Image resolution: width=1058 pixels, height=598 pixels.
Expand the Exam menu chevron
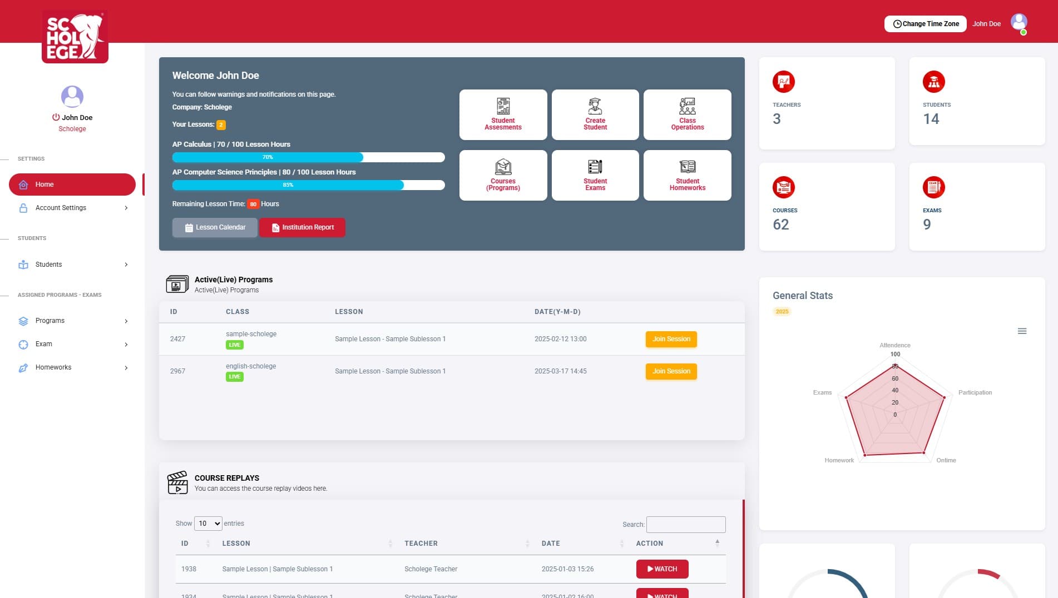[x=126, y=345]
